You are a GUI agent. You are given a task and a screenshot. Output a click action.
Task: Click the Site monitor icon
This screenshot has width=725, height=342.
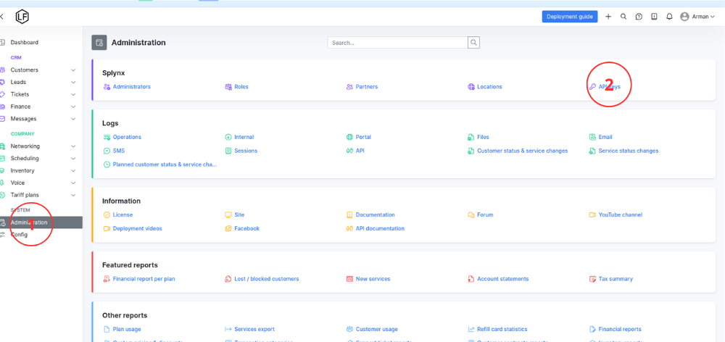(228, 215)
